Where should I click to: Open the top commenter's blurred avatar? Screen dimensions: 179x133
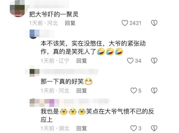tap(17, 9)
